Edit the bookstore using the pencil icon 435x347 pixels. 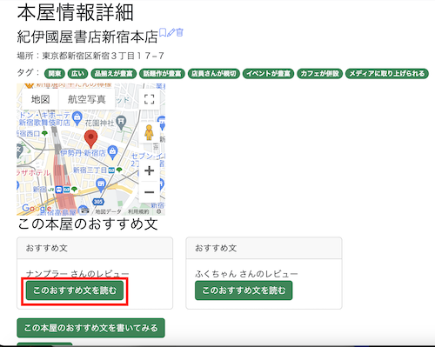171,32
